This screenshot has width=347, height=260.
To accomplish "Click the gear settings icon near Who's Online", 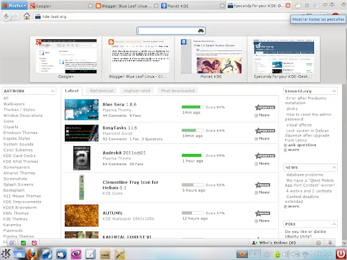I will tap(318, 243).
